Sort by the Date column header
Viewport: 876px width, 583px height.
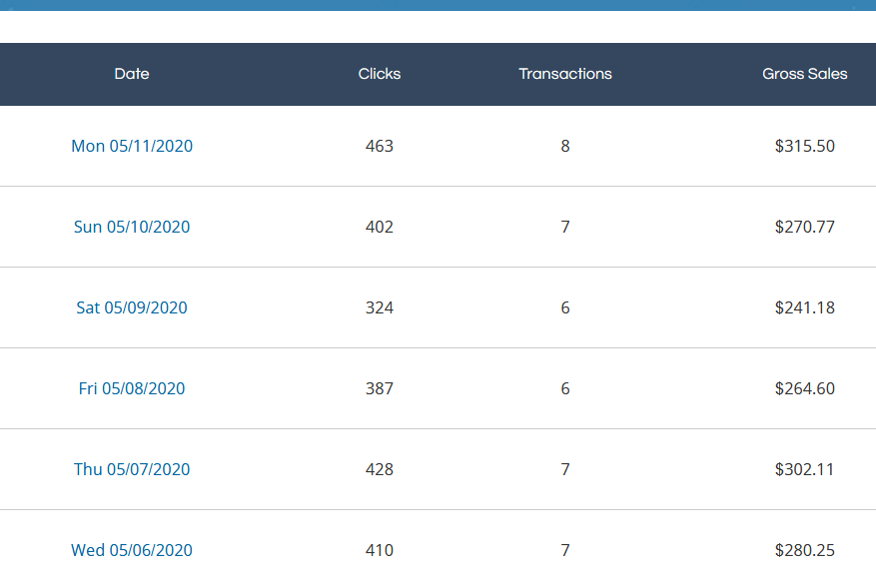click(x=132, y=74)
